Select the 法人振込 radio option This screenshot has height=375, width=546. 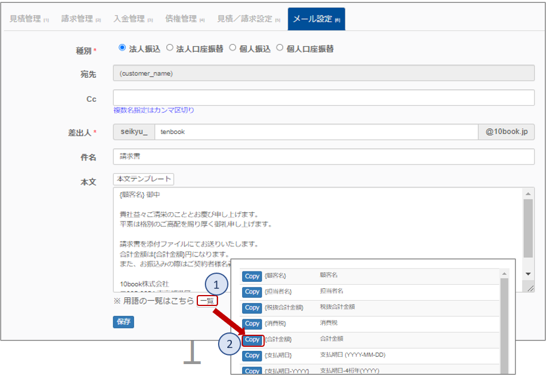(x=122, y=48)
